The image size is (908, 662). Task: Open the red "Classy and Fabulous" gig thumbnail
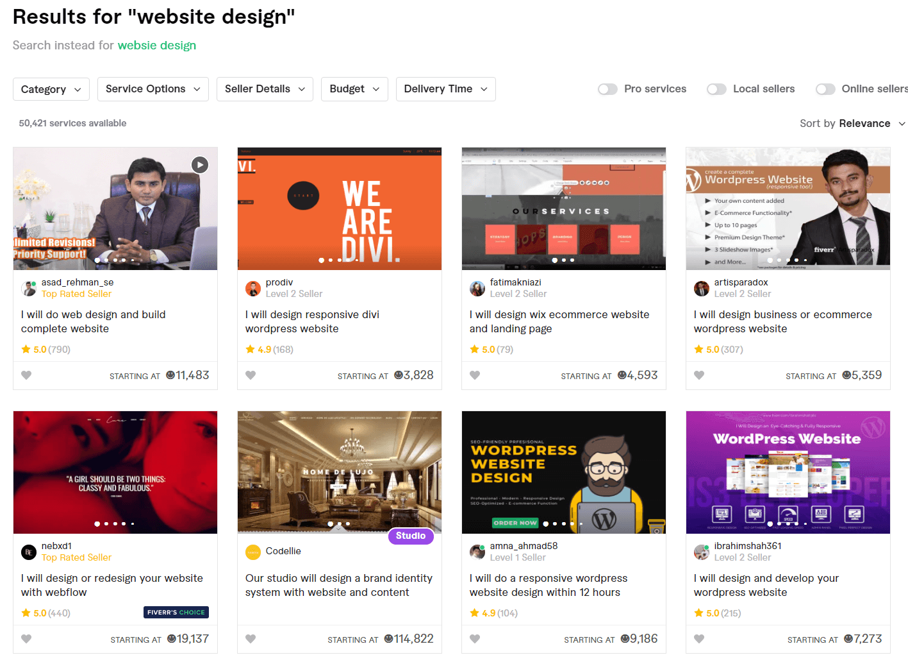click(x=115, y=472)
